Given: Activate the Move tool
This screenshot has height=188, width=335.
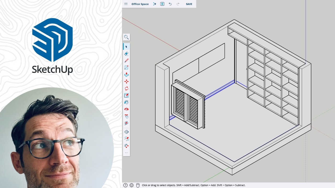Looking at the screenshot, I should [126, 81].
